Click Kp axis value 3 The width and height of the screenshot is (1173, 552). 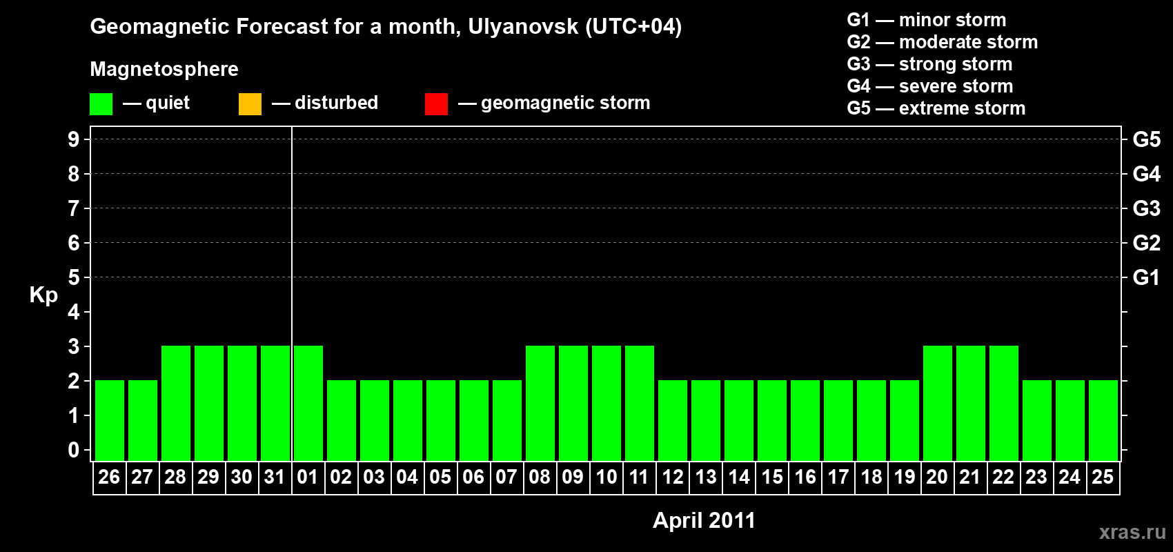(x=74, y=346)
